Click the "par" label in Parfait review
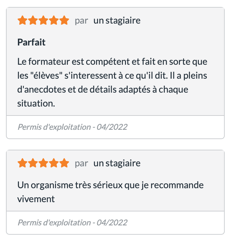This screenshot has height=239, width=230. click(81, 21)
